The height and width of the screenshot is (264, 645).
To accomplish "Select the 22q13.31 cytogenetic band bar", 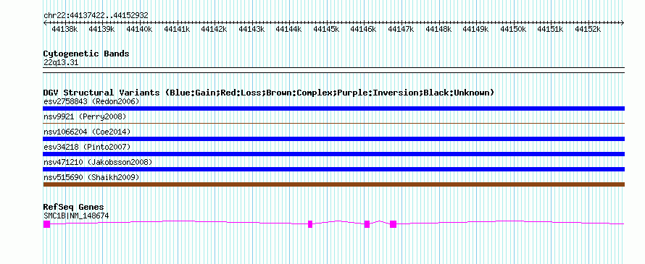I will click(x=334, y=70).
